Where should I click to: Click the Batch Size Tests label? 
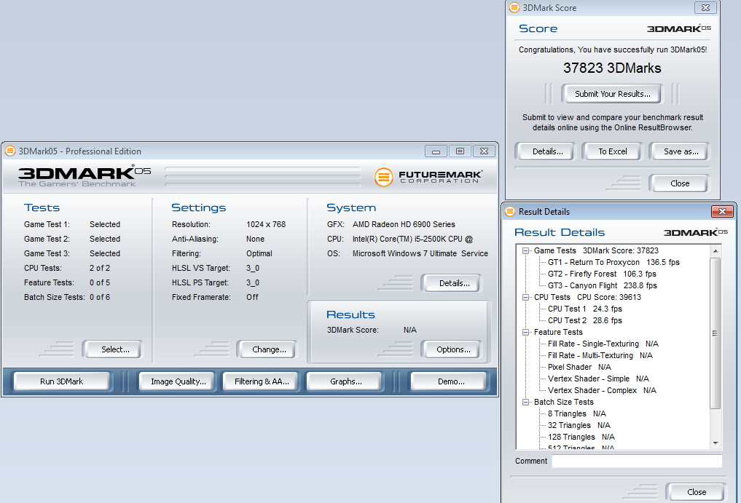(x=563, y=402)
